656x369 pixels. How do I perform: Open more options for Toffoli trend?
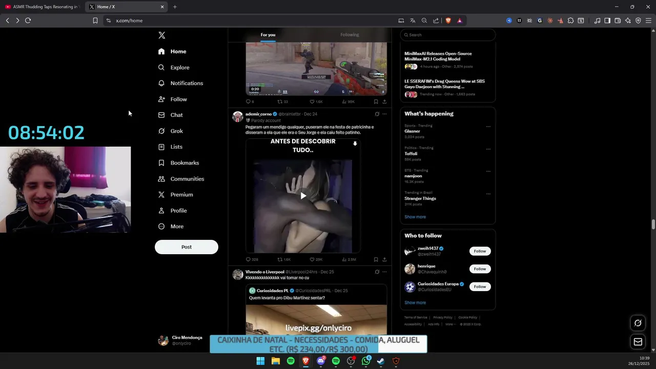488,149
